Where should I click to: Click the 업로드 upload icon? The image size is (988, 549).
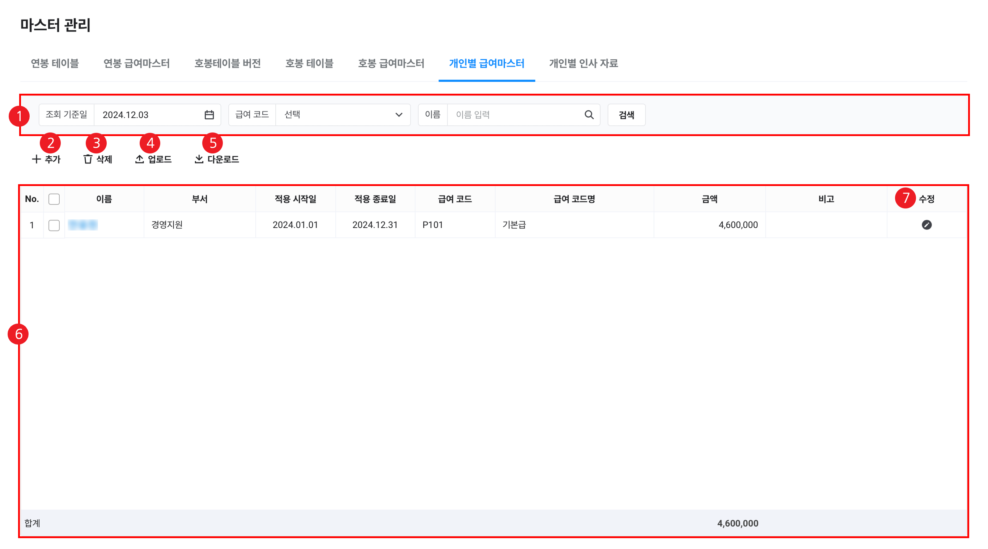[140, 159]
